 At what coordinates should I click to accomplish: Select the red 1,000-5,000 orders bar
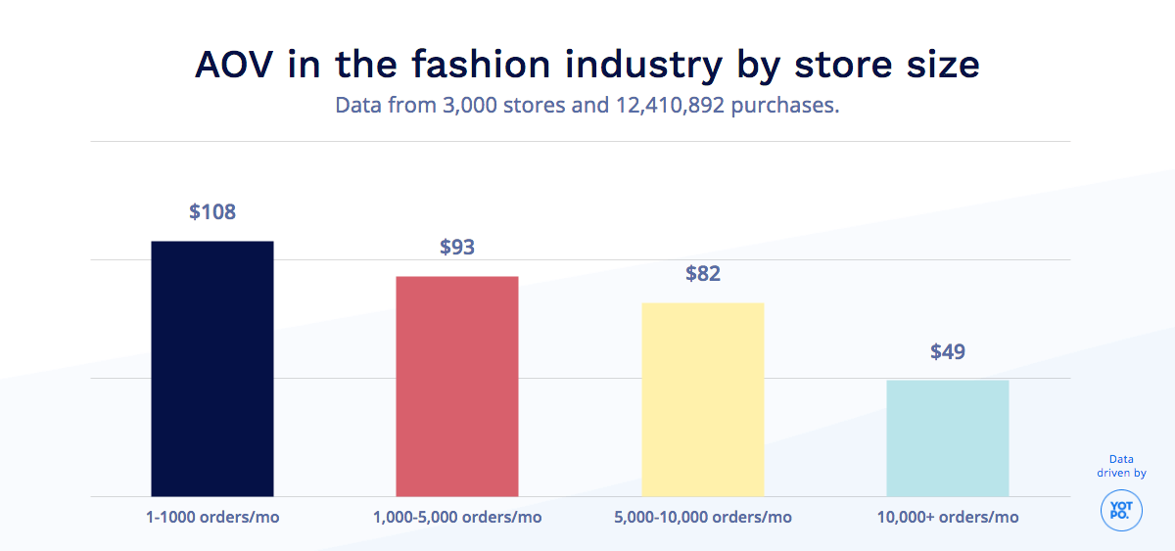click(457, 386)
